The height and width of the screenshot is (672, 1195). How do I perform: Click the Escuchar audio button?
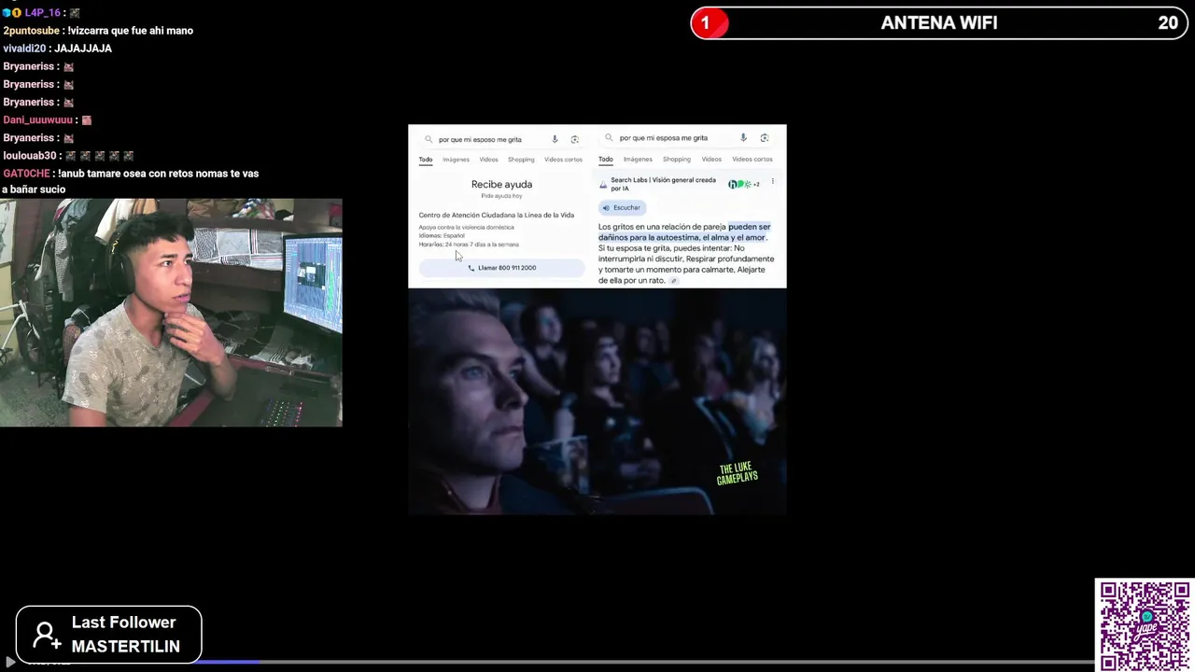[622, 207]
